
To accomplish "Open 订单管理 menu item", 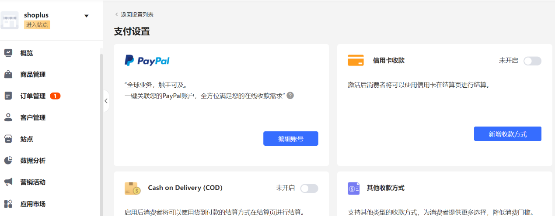I will point(33,96).
